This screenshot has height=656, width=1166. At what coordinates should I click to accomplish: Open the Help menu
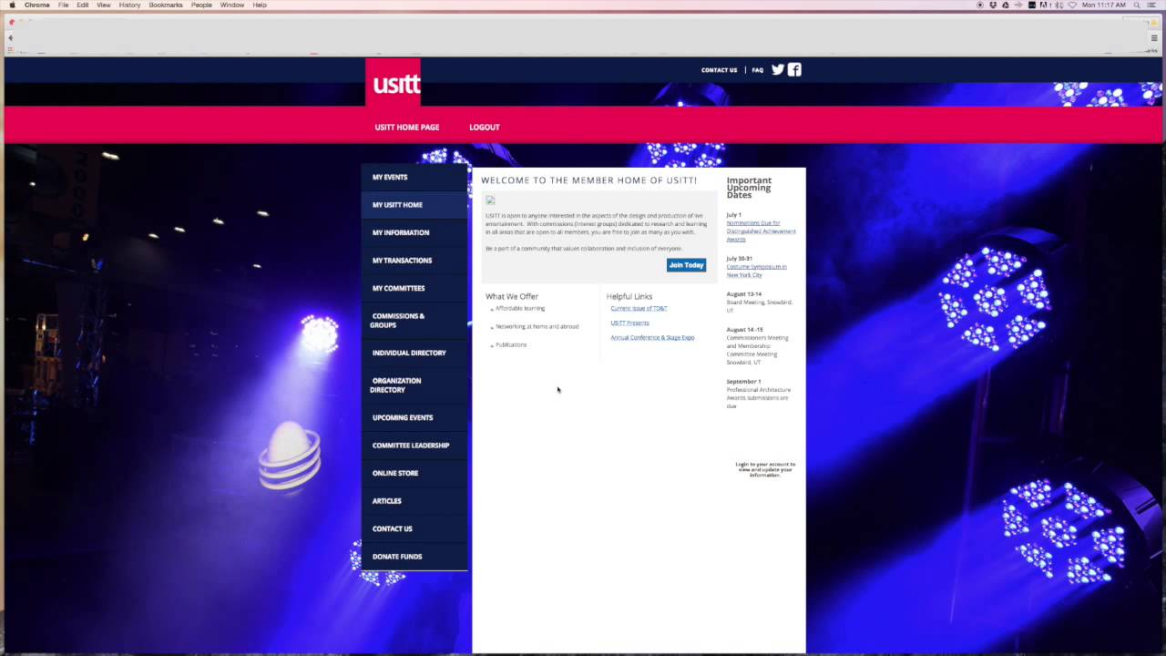[x=260, y=5]
